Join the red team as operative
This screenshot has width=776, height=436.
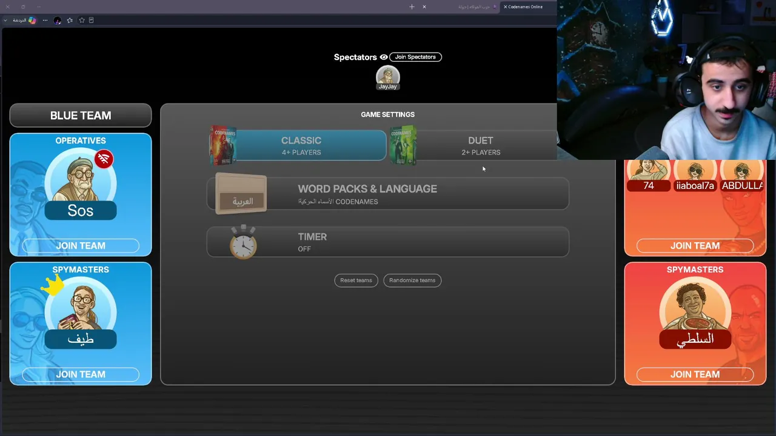[695, 245]
